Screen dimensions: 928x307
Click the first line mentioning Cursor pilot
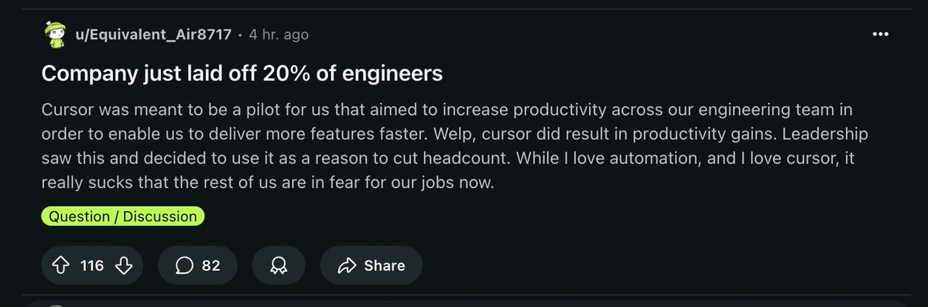coord(447,110)
